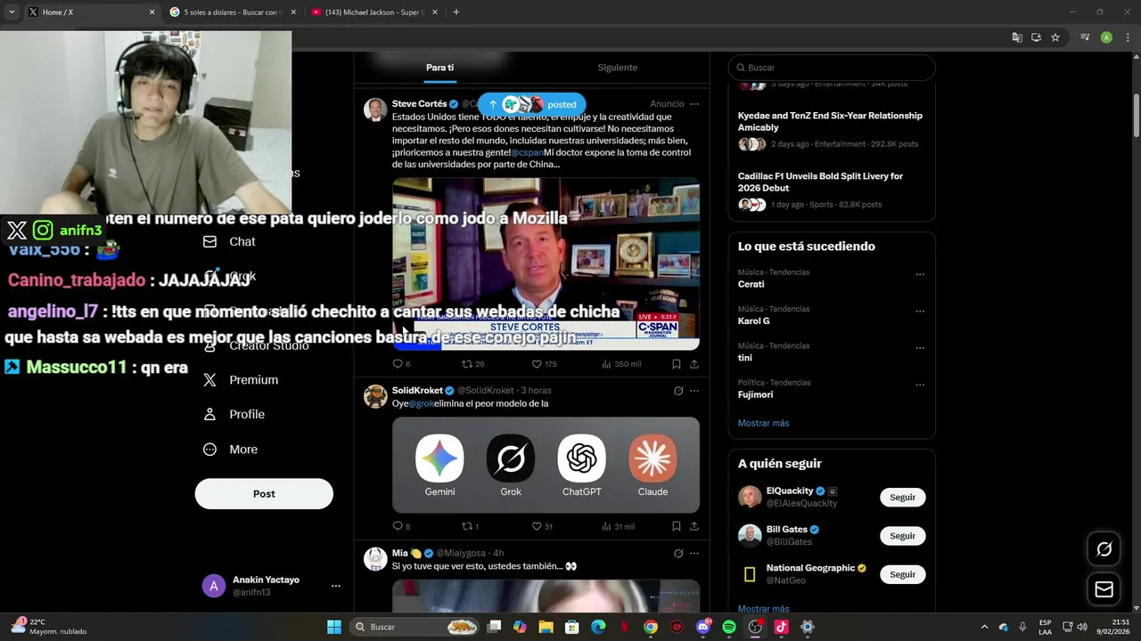Play the Steve Cortés C-SPAN video
This screenshot has height=641, width=1141.
coord(546,264)
